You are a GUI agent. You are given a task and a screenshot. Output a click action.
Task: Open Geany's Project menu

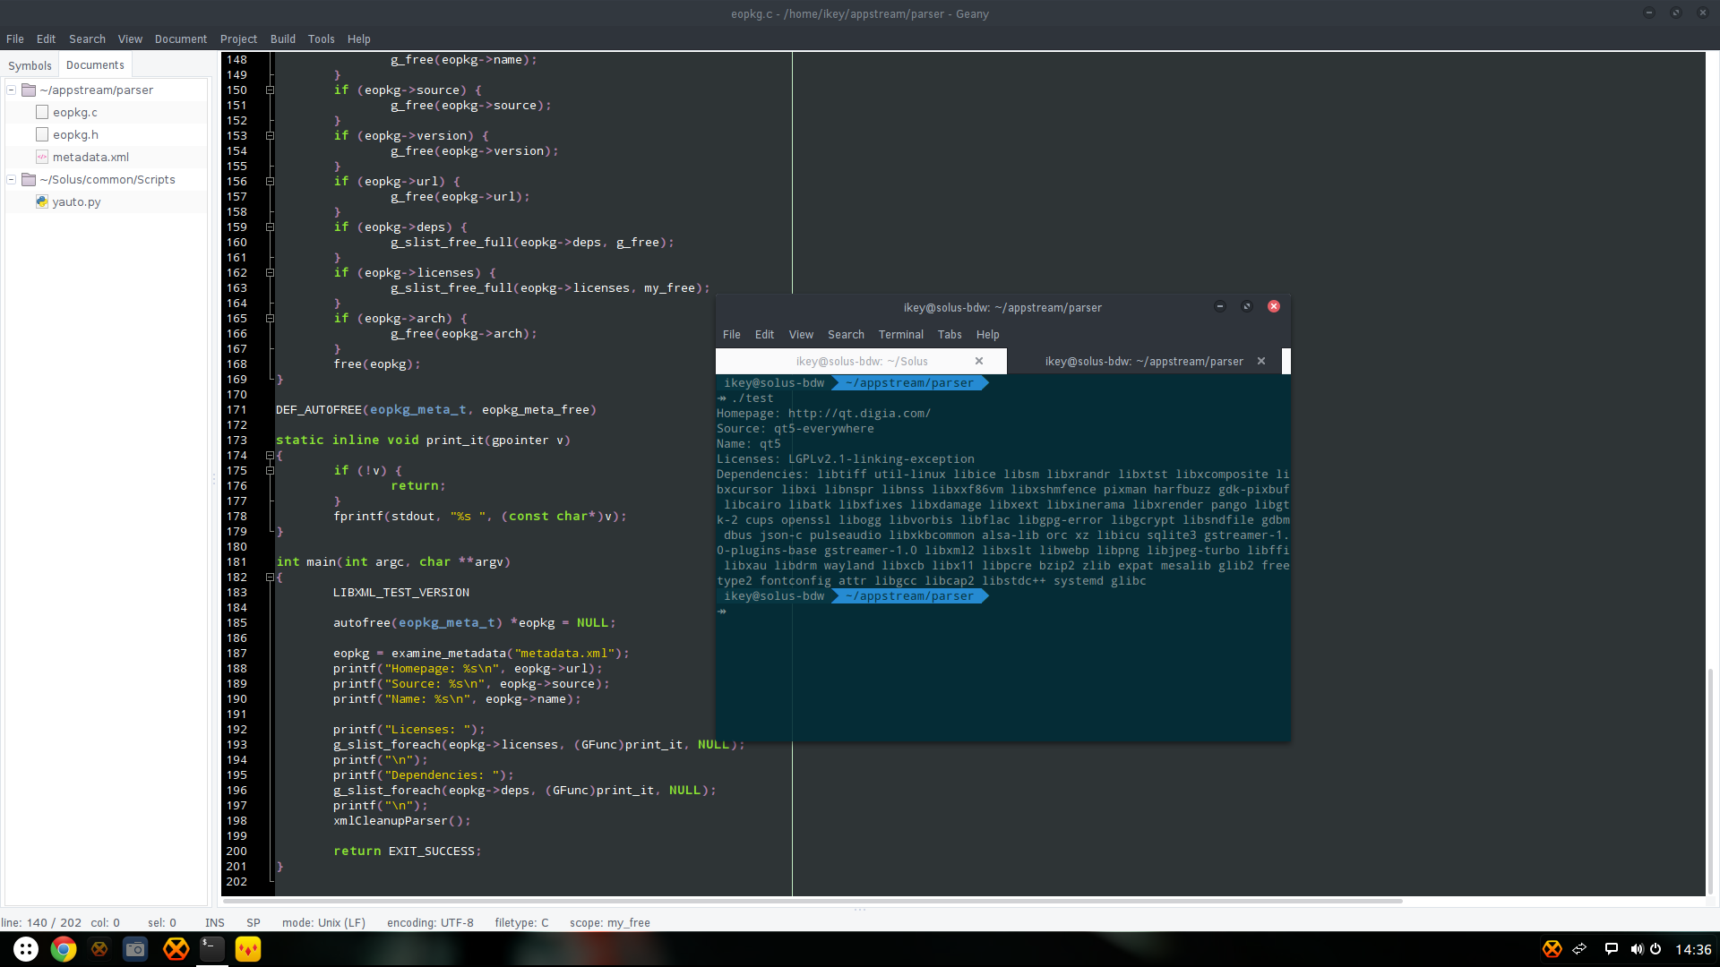pos(238,39)
